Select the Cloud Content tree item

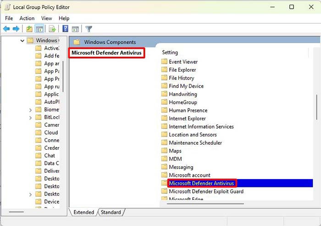(x=51, y=133)
